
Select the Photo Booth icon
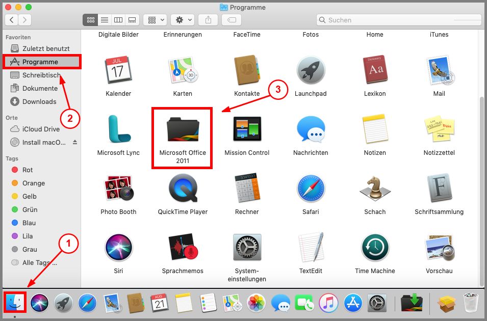click(118, 188)
